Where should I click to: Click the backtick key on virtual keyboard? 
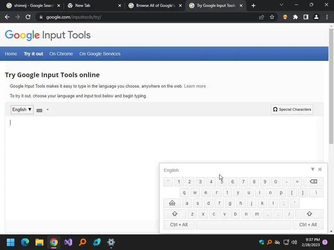coord(168,182)
